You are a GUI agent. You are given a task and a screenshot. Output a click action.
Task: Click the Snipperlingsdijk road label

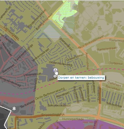tap(53, 114)
